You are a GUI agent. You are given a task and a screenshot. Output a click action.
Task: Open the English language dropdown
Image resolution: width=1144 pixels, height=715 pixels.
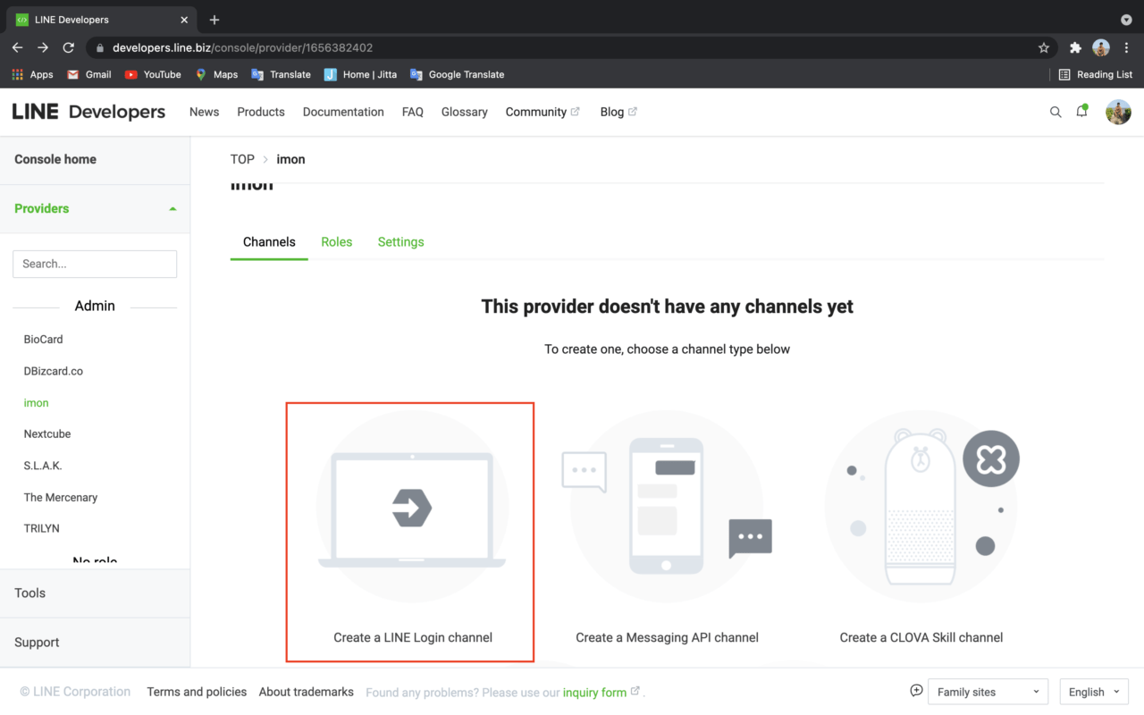coord(1093,692)
